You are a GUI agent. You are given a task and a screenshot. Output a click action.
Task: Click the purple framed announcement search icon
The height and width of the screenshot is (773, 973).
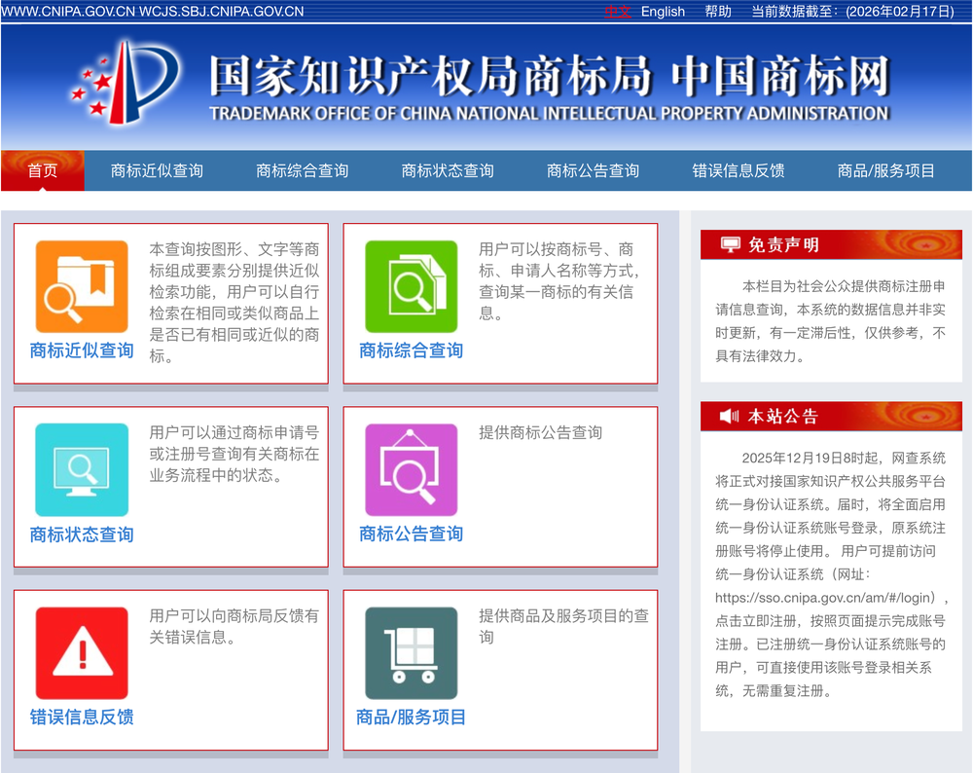point(411,469)
